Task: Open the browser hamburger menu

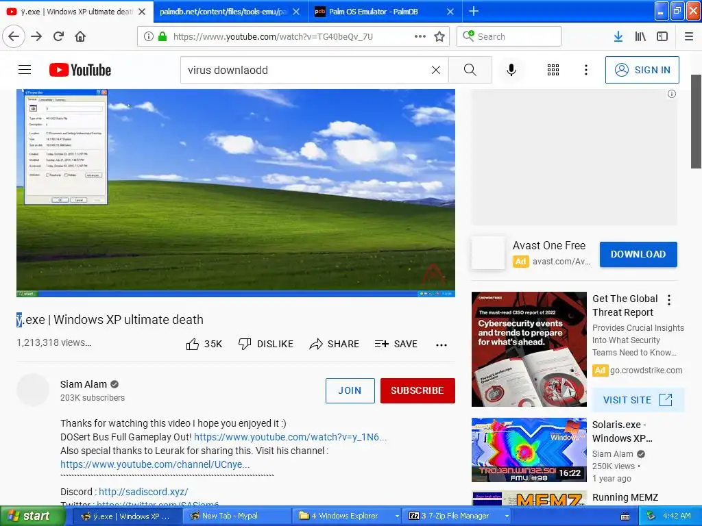Action: click(x=689, y=36)
